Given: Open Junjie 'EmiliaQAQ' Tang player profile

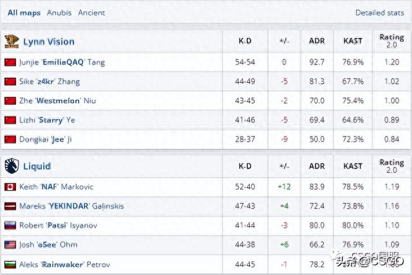Looking at the screenshot, I should click(62, 62).
